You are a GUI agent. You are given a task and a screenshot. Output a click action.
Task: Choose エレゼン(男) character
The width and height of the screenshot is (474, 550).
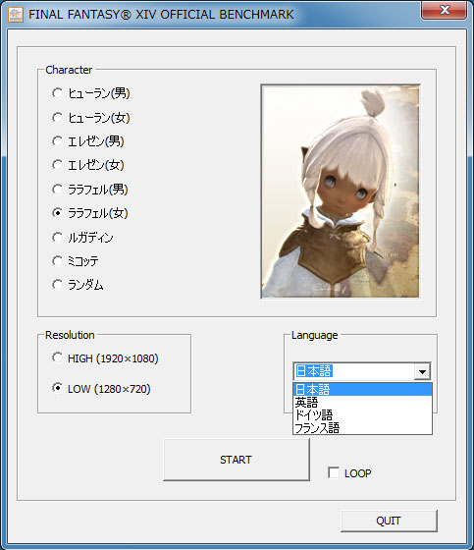coord(57,141)
